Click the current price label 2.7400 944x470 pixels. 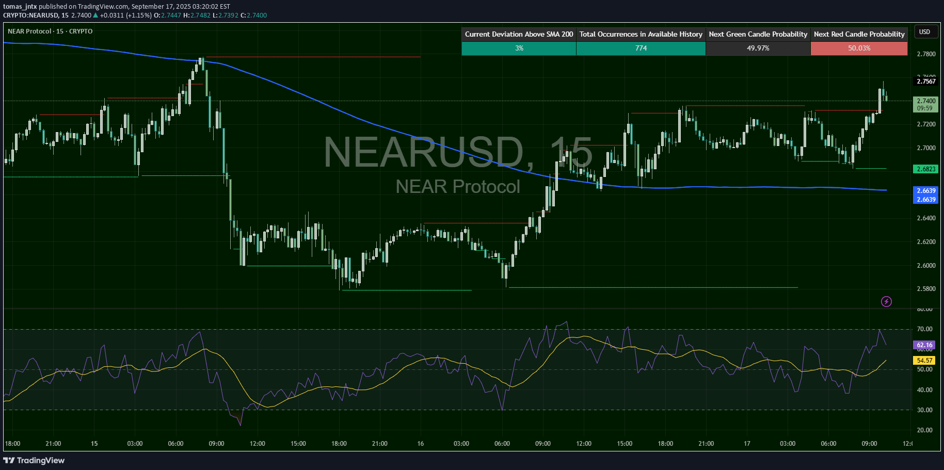tap(926, 101)
